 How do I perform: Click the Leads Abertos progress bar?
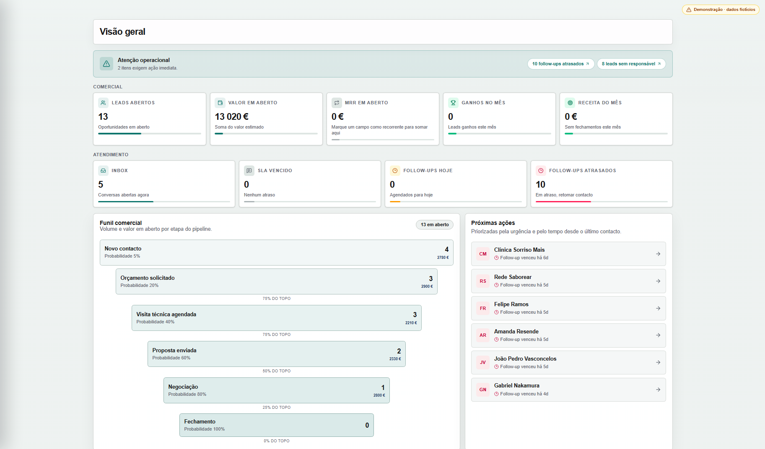pos(150,134)
